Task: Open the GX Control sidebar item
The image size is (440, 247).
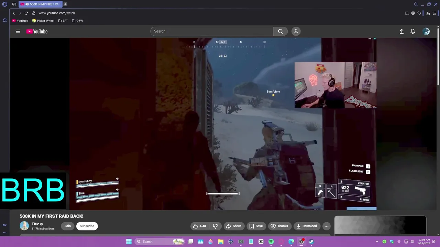Action: pyautogui.click(x=5, y=225)
